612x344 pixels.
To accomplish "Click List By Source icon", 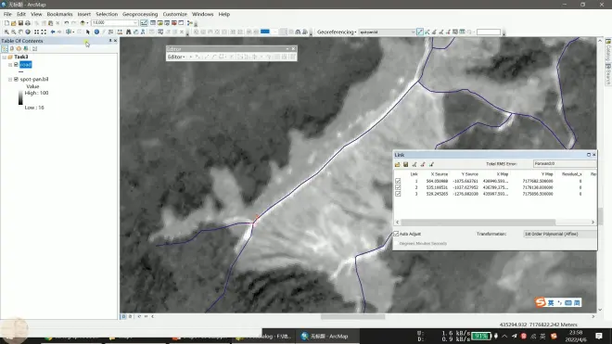I will coord(12,49).
